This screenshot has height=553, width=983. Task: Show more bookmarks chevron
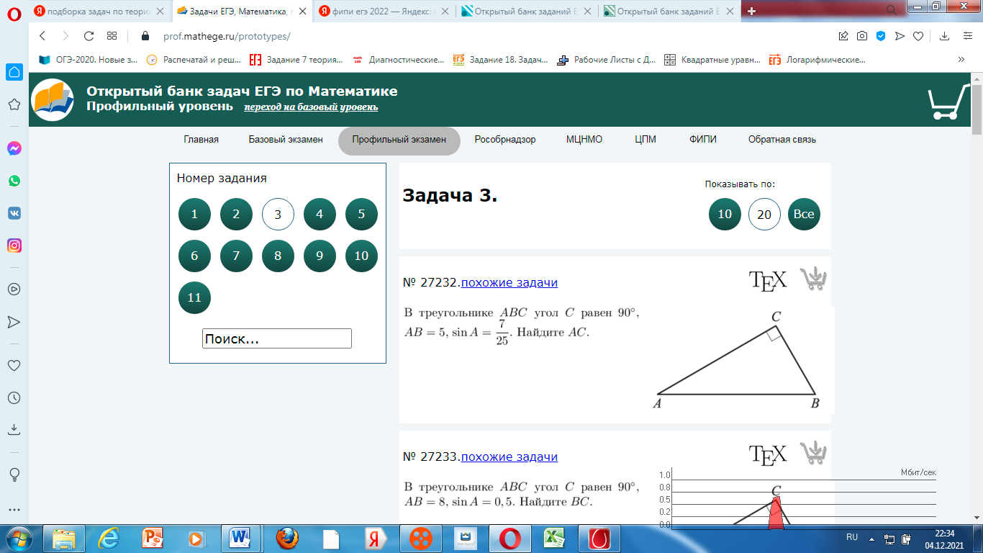click(x=961, y=60)
